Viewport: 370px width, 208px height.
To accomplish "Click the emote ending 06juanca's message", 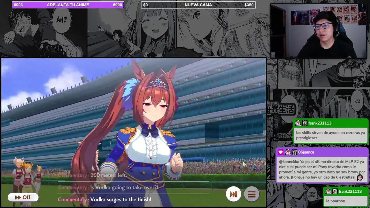I will tap(360, 177).
